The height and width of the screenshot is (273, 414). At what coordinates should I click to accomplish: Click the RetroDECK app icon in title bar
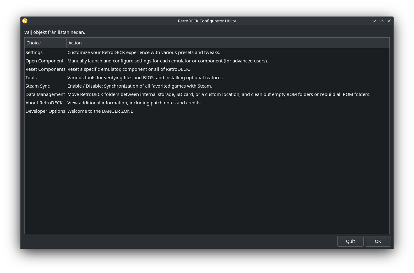(25, 21)
